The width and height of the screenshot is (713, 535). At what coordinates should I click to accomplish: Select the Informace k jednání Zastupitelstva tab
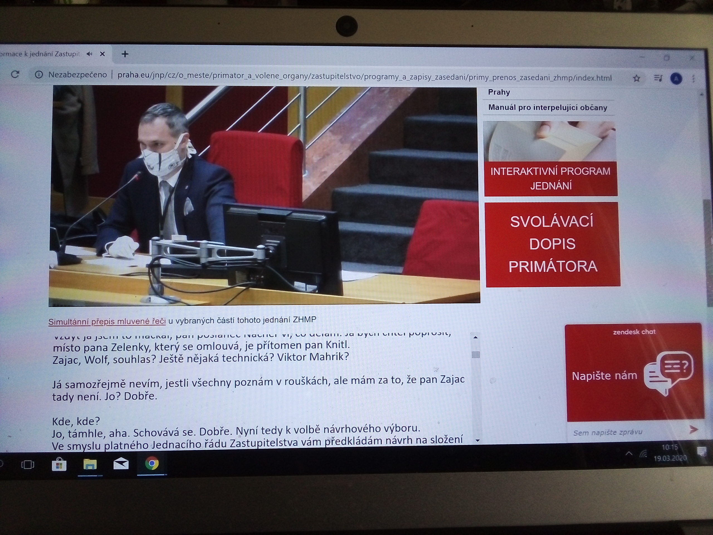(40, 54)
